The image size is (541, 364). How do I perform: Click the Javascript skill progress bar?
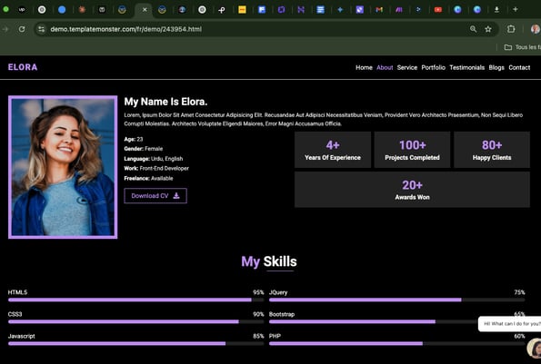[x=136, y=344]
